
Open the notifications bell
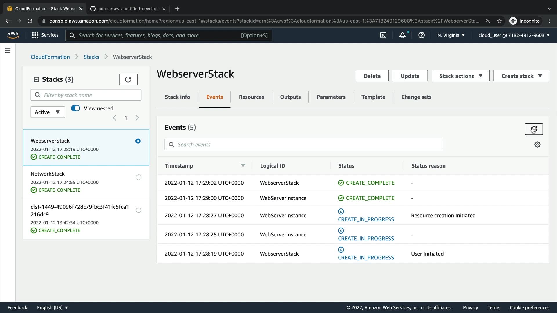point(402,35)
